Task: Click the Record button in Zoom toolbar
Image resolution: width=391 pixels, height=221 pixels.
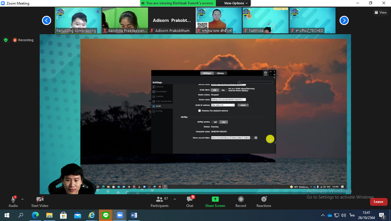Action: pos(241,201)
